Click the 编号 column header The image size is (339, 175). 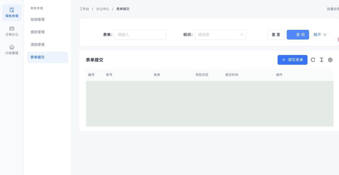(x=91, y=75)
